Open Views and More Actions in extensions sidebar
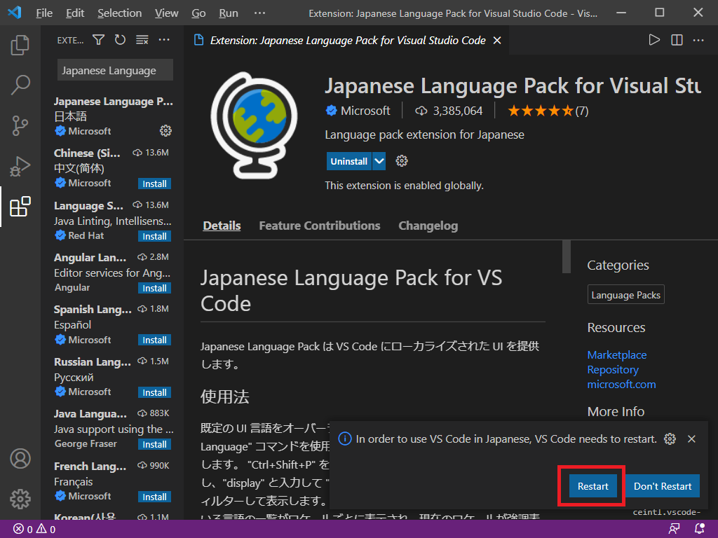The image size is (718, 538). tap(164, 40)
